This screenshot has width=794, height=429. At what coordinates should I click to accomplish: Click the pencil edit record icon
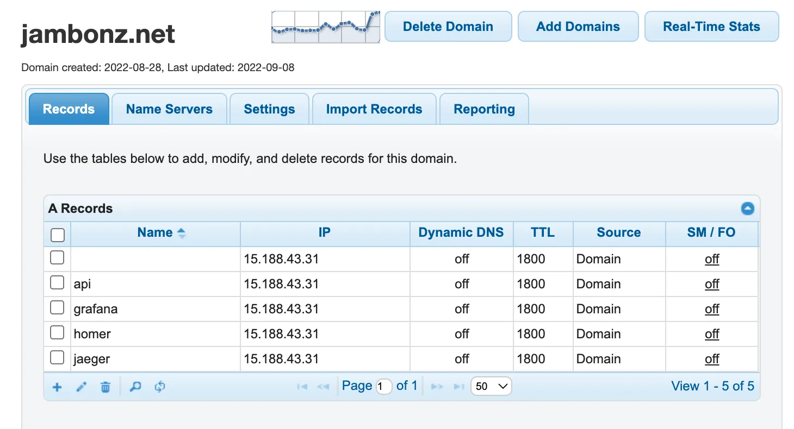82,387
